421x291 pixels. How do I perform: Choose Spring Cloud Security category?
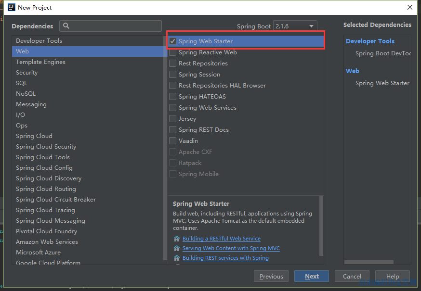[88, 147]
